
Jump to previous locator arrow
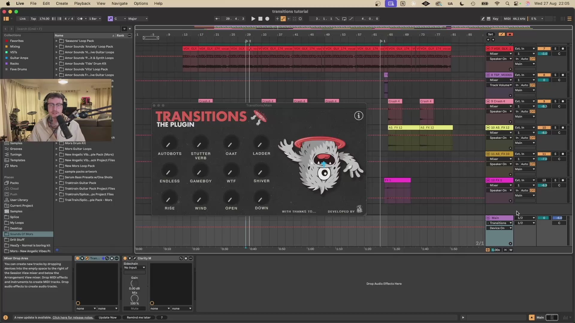tap(488, 39)
